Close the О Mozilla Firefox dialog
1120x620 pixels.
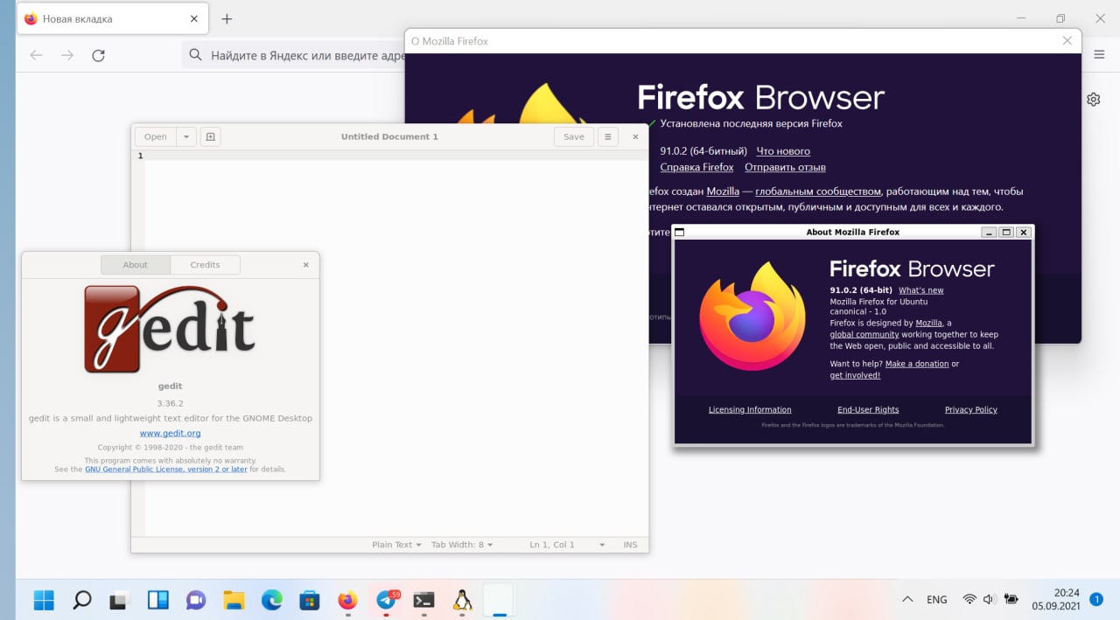coord(1067,40)
